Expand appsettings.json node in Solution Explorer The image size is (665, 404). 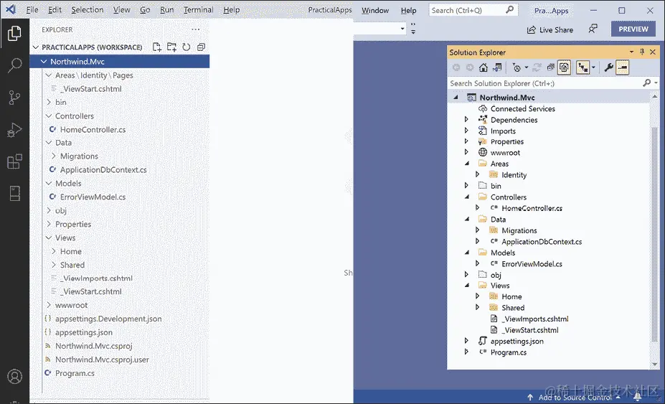[466, 341]
